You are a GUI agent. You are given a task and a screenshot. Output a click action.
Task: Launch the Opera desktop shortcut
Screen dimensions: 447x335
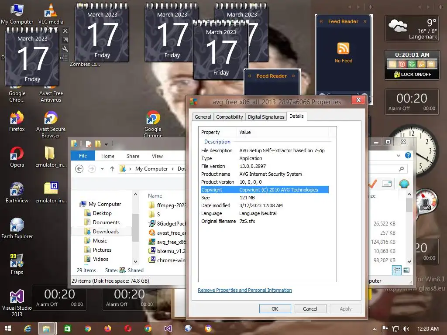pyautogui.click(x=17, y=157)
